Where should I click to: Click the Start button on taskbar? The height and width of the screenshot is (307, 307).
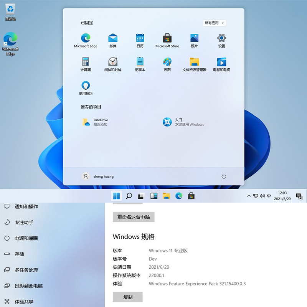coord(117,196)
